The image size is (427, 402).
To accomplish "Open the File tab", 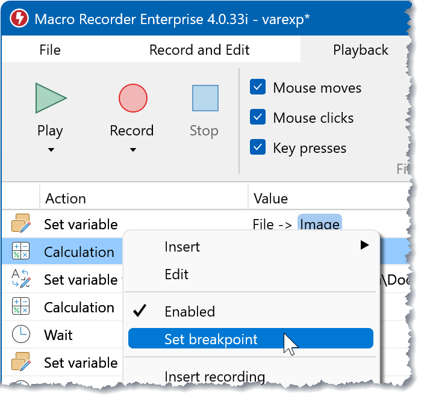I will [50, 50].
